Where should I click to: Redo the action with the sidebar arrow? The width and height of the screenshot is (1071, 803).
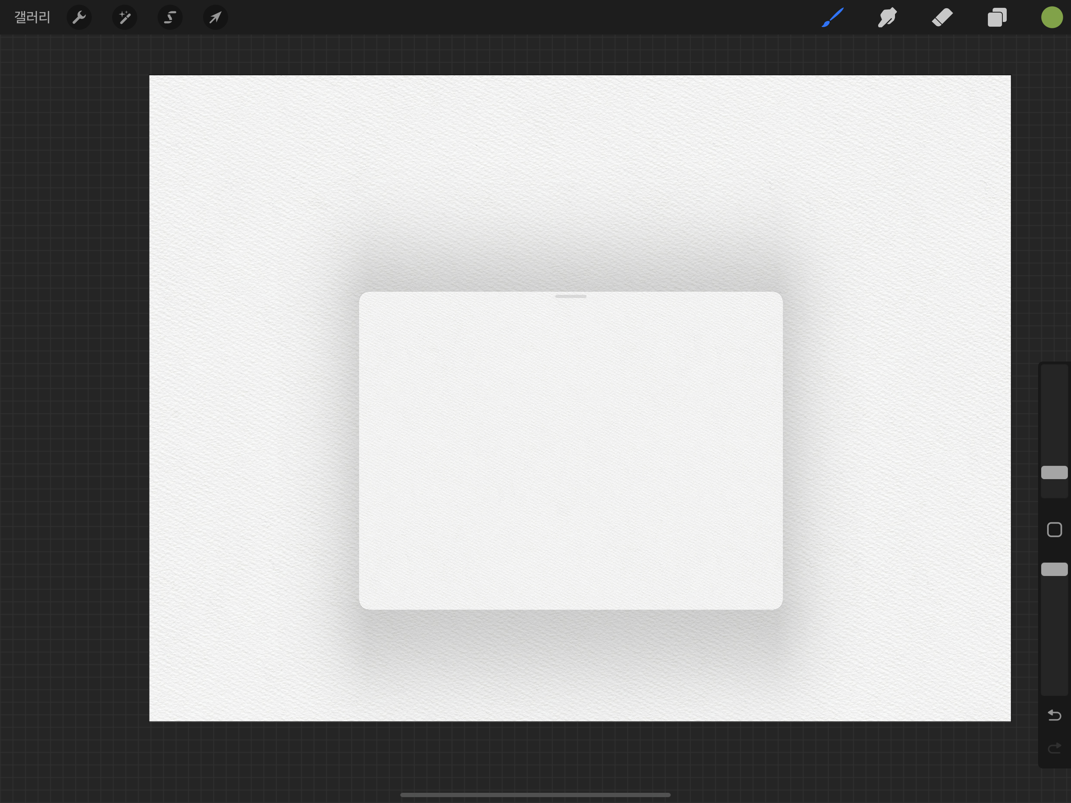tap(1054, 749)
